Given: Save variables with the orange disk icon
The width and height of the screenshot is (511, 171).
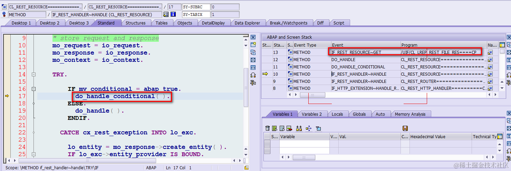Looking at the screenshot, I should 405,129.
